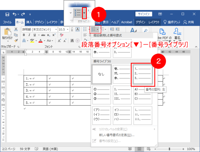Clear all formatting eraser icon
The image size is (200, 152).
coord(62,35)
